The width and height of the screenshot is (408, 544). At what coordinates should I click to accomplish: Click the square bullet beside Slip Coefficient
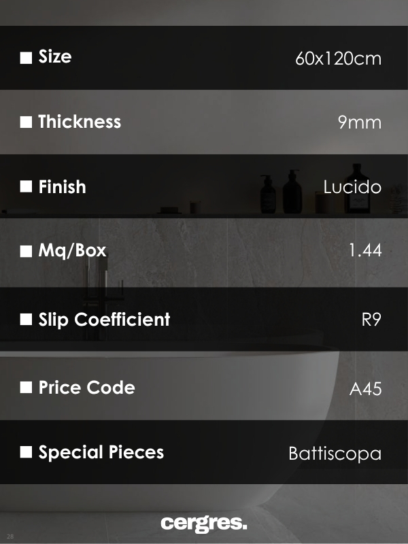coord(26,320)
